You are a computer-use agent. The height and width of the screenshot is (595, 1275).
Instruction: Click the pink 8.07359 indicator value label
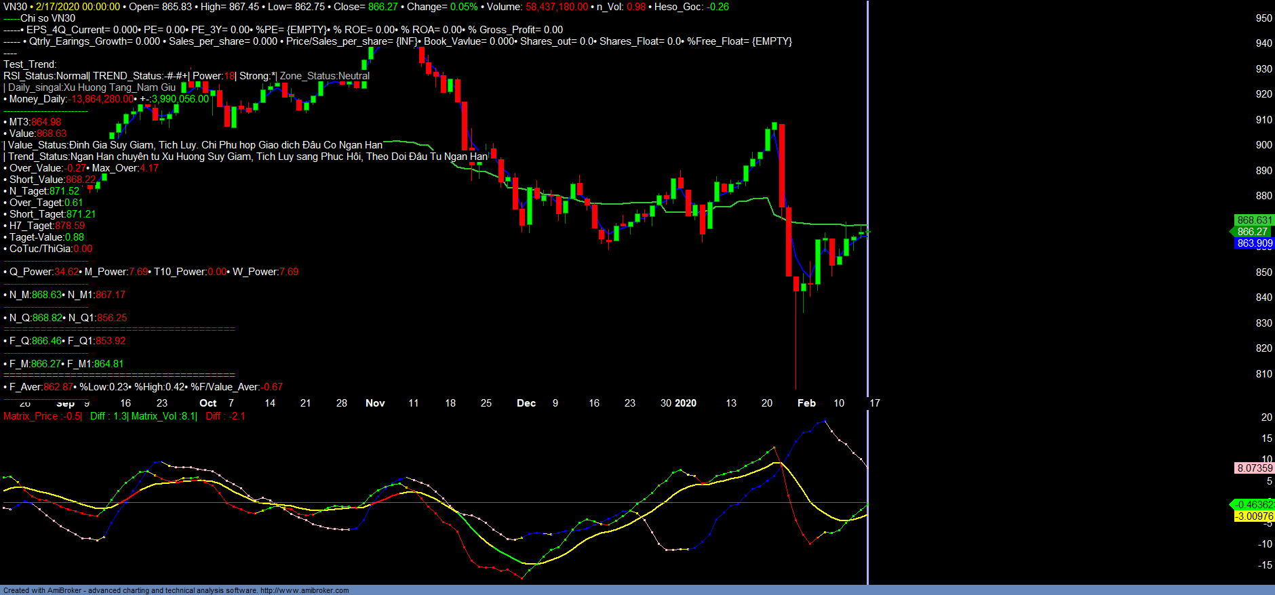(x=1254, y=468)
